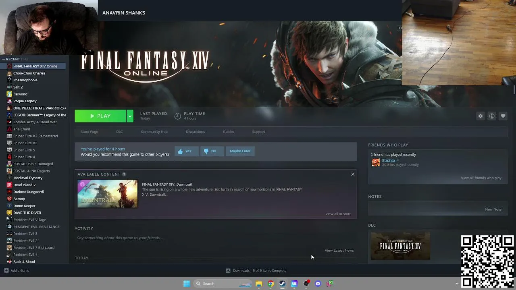Open the Starter Edition DLC thumbnail
The image size is (516, 290).
click(400, 246)
